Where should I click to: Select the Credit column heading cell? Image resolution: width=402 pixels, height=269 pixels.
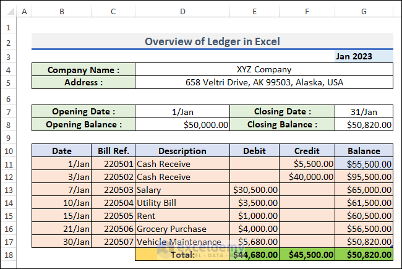pyautogui.click(x=307, y=151)
